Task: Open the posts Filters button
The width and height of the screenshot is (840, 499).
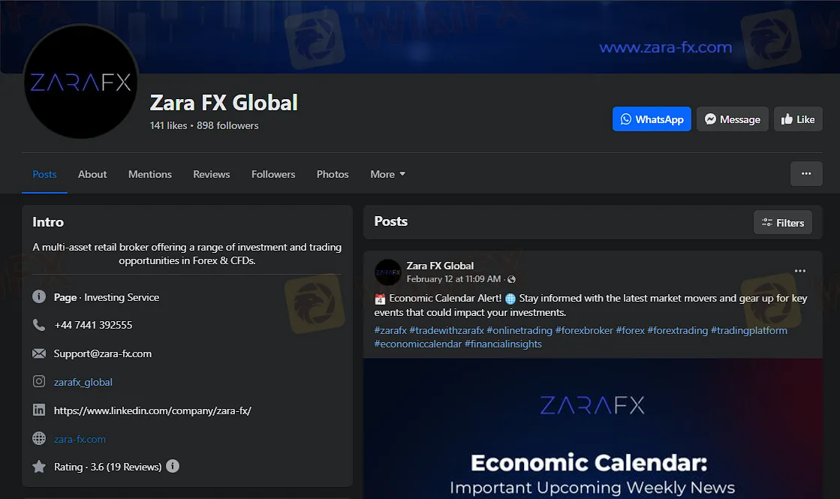Action: [x=783, y=222]
